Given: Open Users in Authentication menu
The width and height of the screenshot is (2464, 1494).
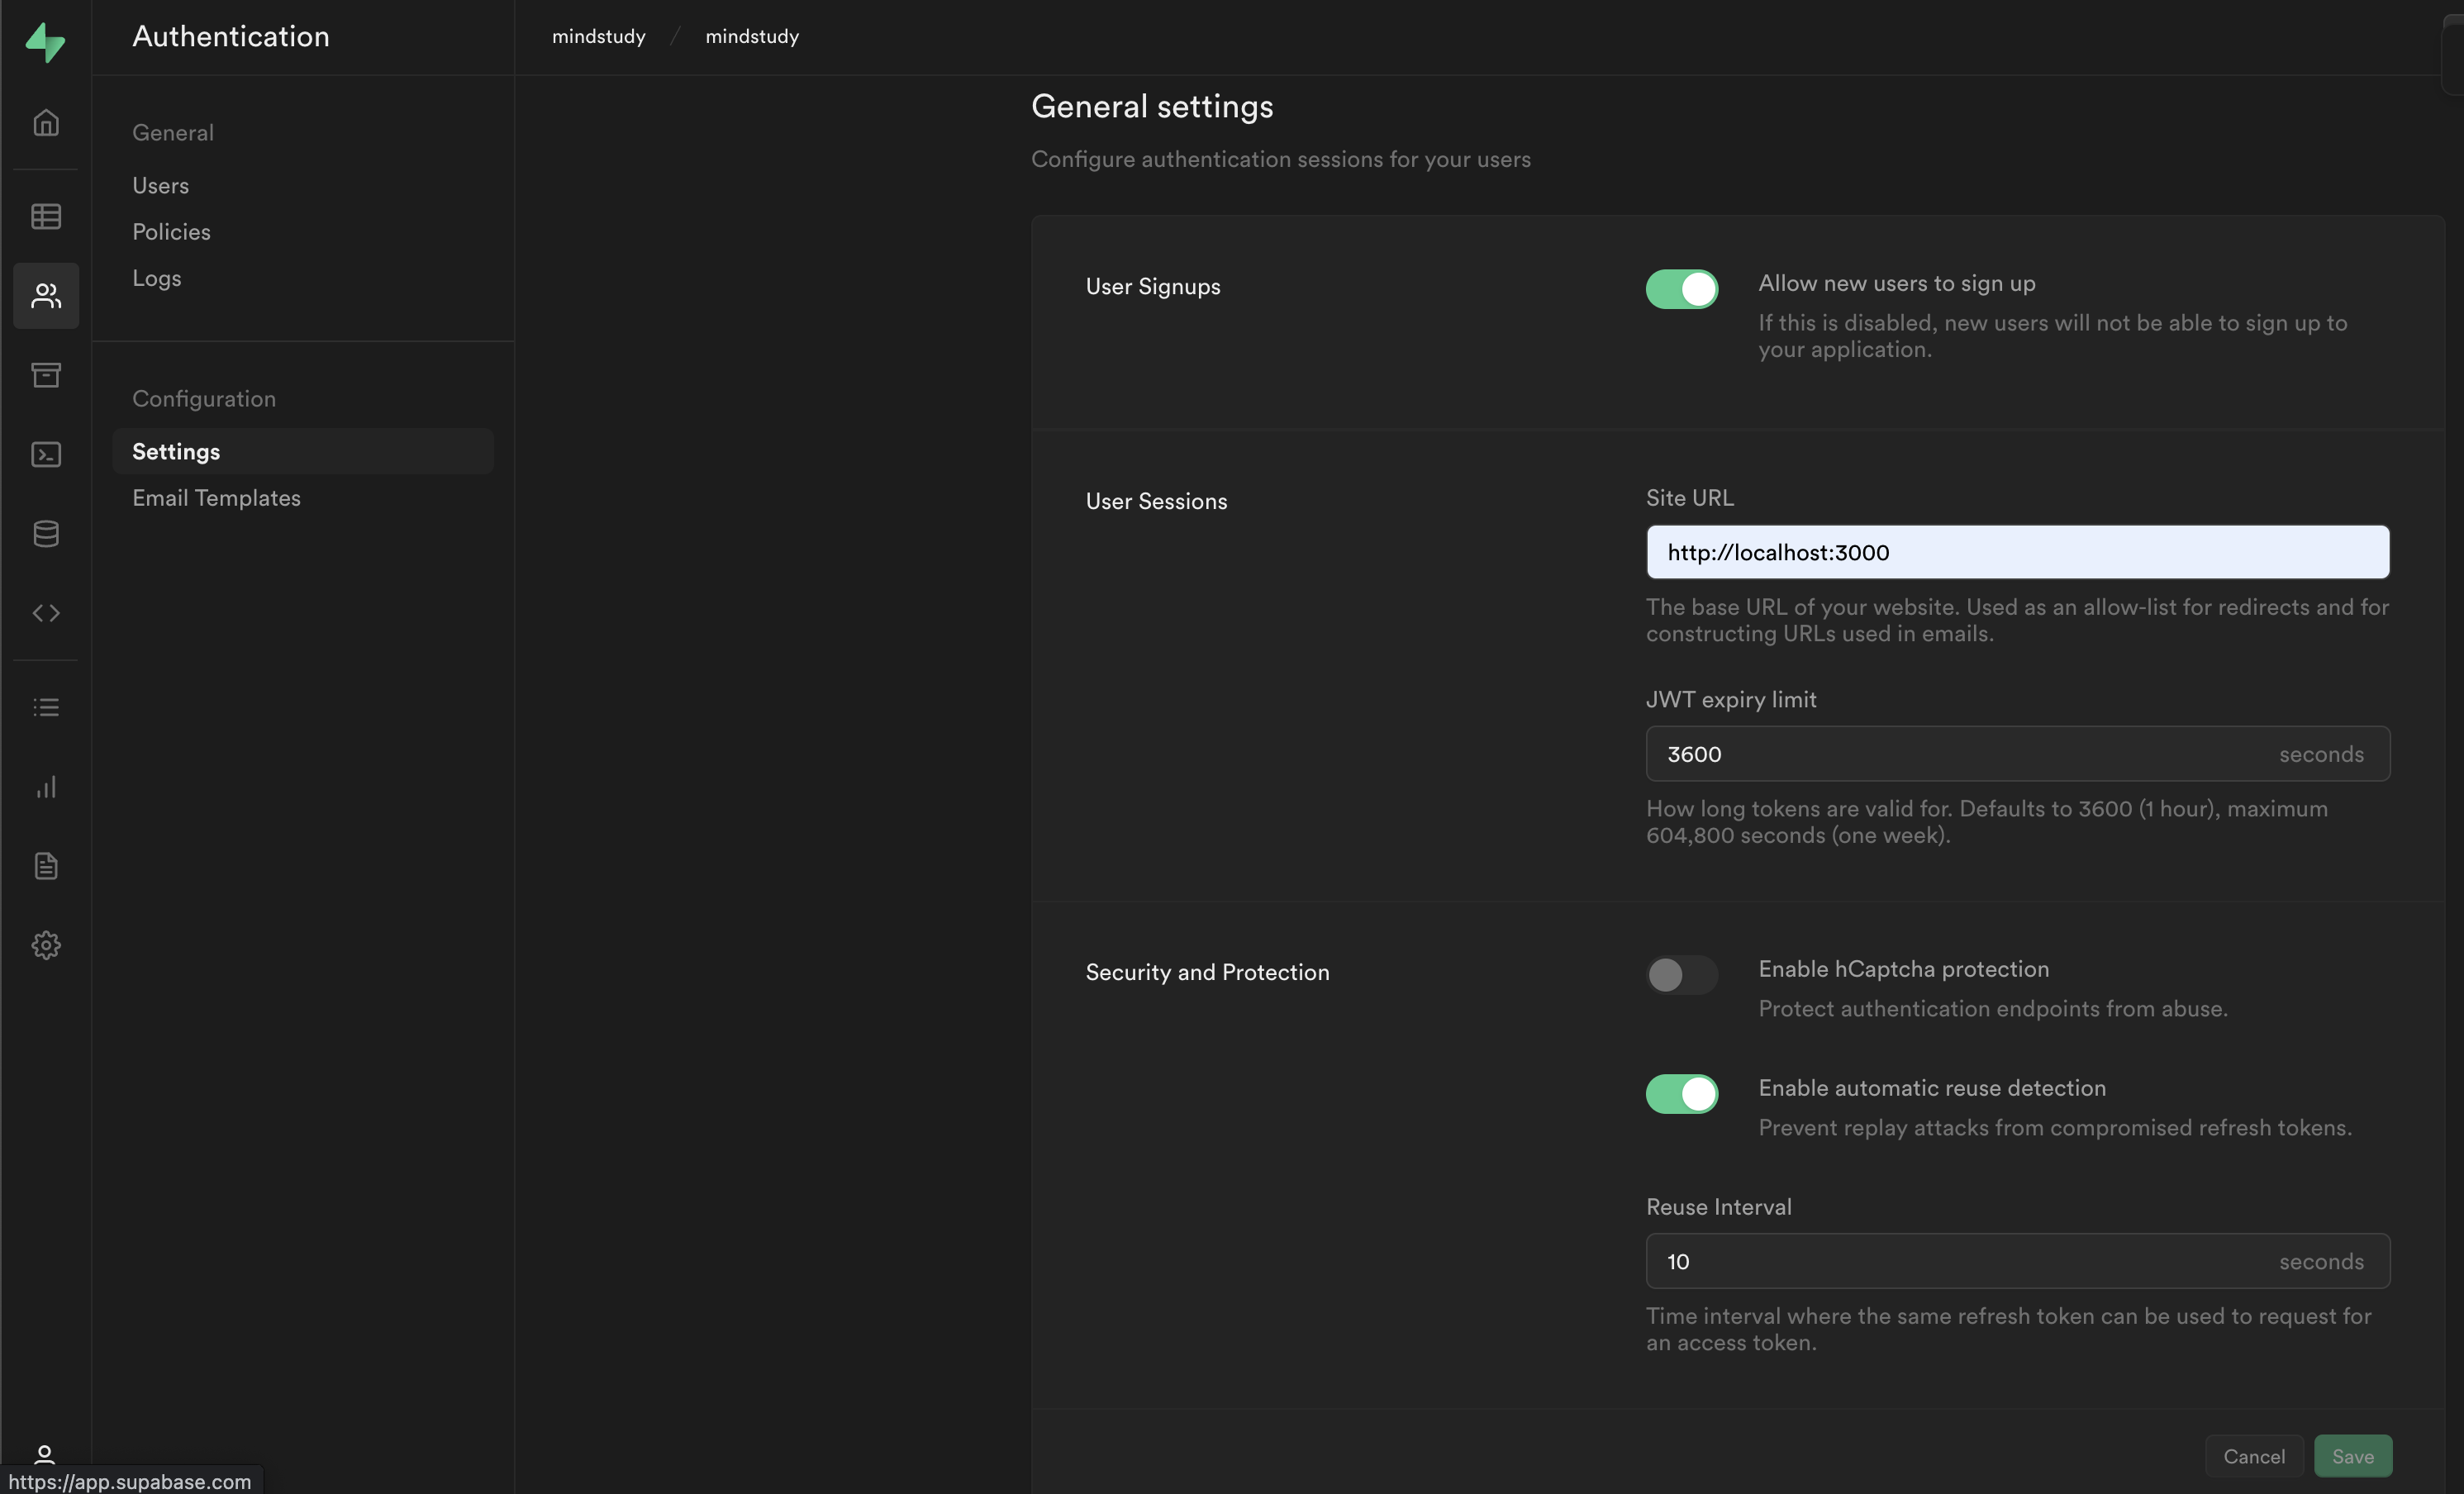Looking at the screenshot, I should click(x=160, y=185).
